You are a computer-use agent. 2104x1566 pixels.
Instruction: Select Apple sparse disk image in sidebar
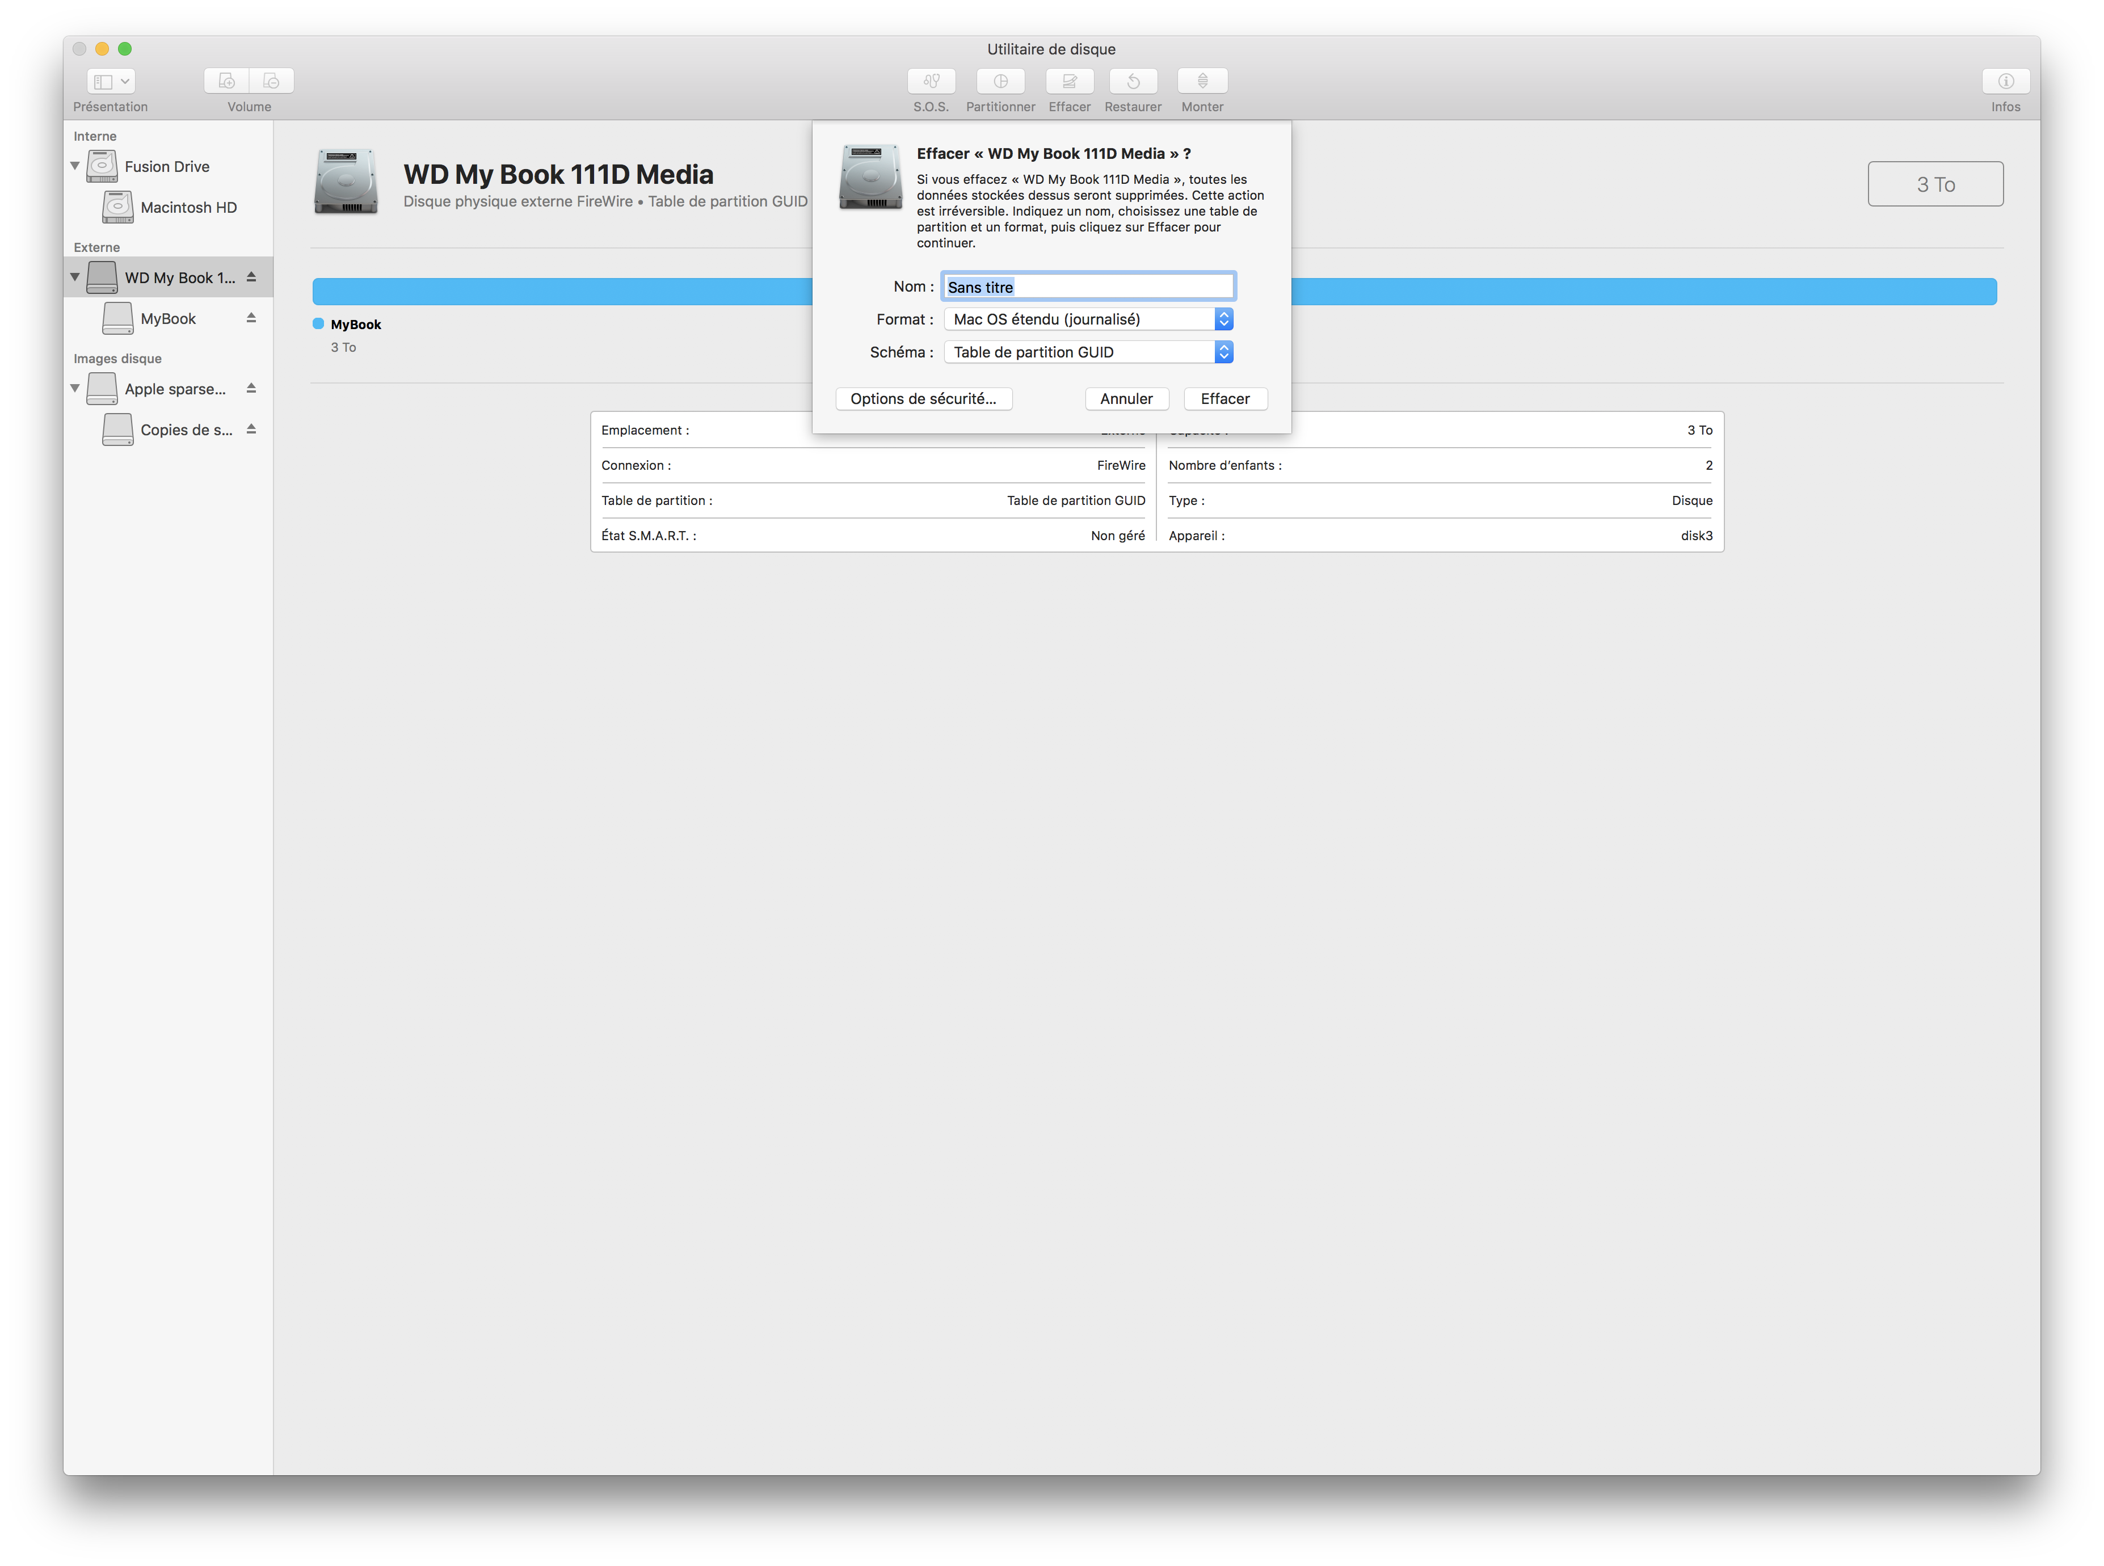(x=169, y=389)
